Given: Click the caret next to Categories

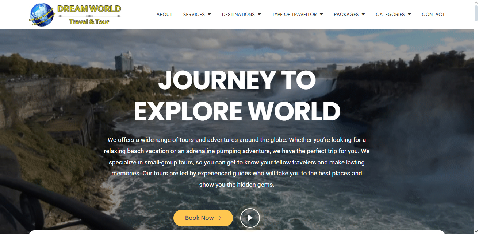Looking at the screenshot, I should point(409,15).
